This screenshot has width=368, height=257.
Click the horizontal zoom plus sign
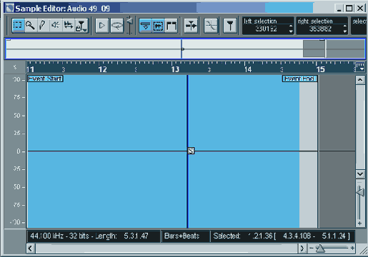(352, 248)
